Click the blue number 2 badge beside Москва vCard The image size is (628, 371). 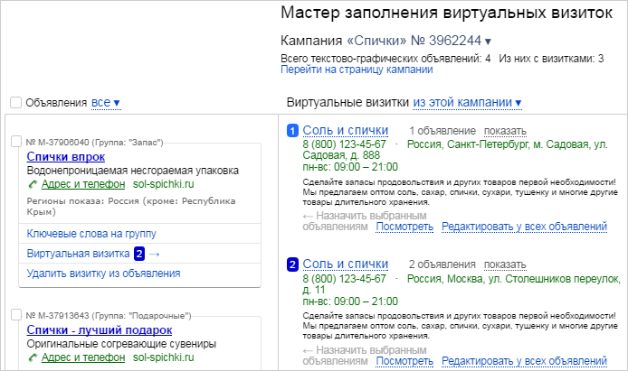[x=292, y=264]
